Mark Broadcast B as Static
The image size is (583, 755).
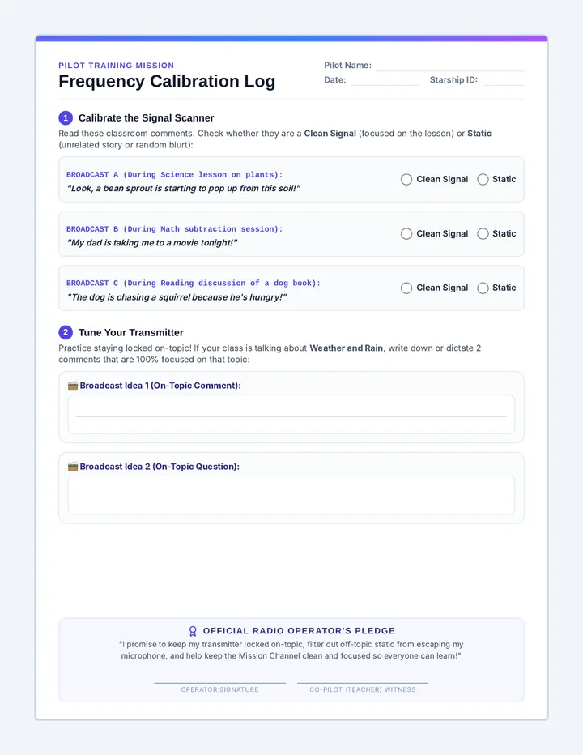coord(483,234)
